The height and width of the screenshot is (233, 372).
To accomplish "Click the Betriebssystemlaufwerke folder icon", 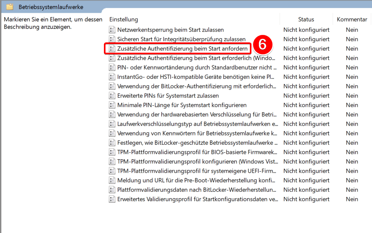I will pyautogui.click(x=10, y=7).
